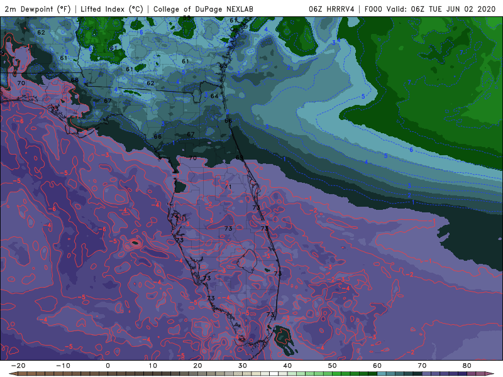The width and height of the screenshot is (503, 377).
Task: Click the "10" color scale label
Action: (x=153, y=366)
